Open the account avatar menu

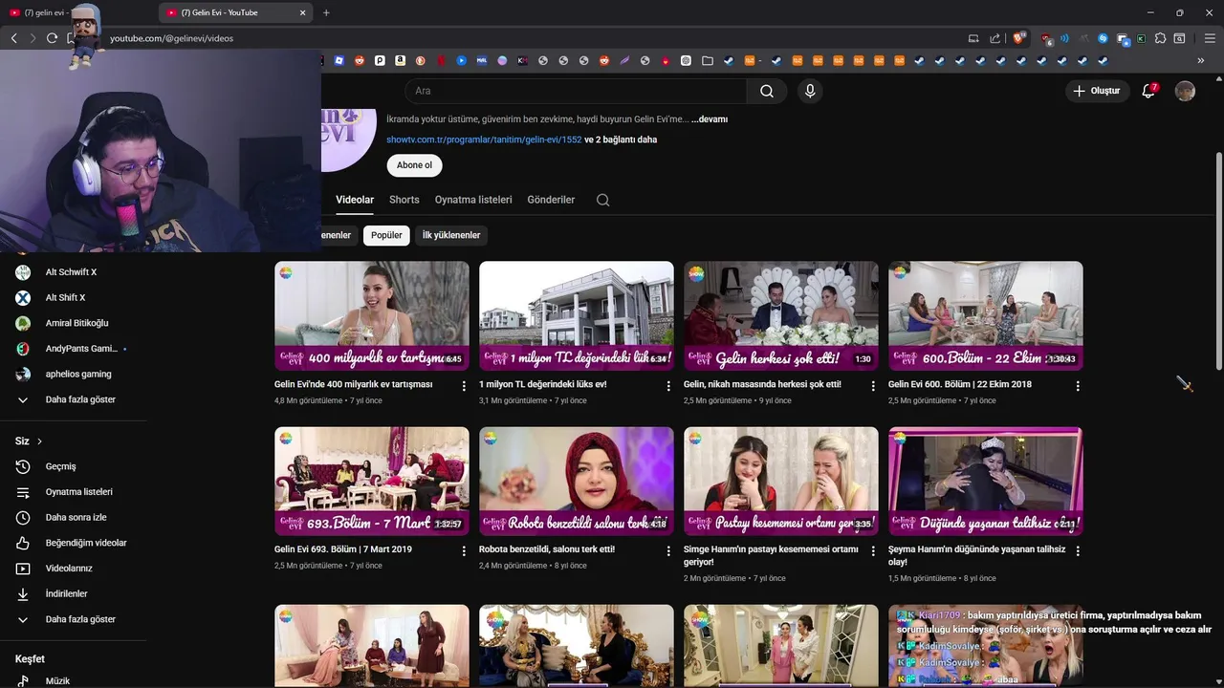point(1185,91)
